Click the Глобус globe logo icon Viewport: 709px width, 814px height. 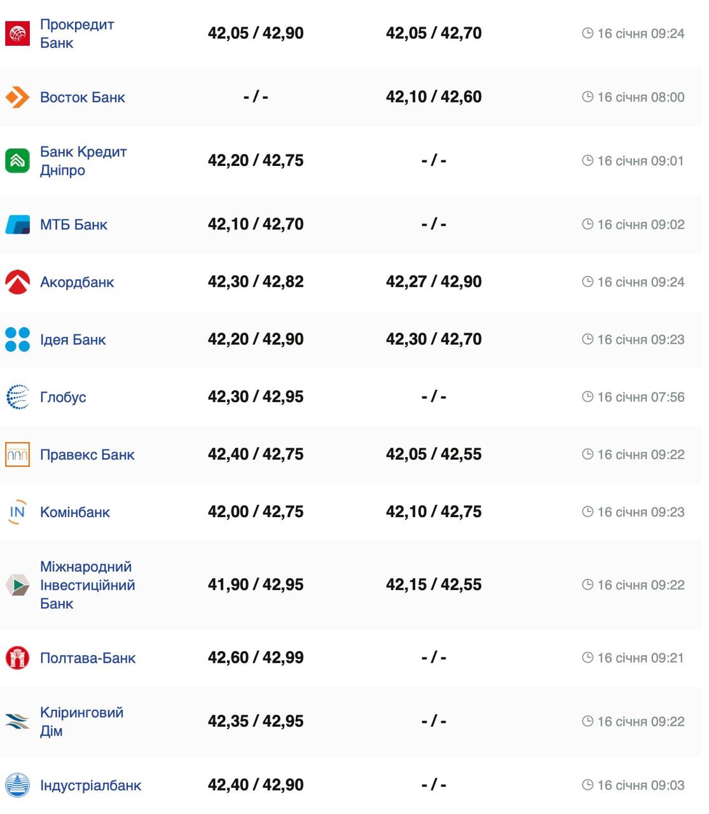point(17,397)
